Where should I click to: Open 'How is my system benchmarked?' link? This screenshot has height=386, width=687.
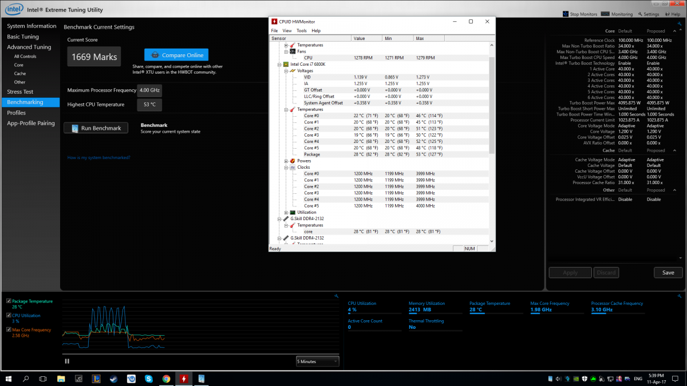coord(98,157)
